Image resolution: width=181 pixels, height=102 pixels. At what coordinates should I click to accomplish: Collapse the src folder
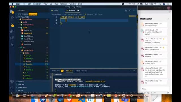pyautogui.click(x=24, y=47)
